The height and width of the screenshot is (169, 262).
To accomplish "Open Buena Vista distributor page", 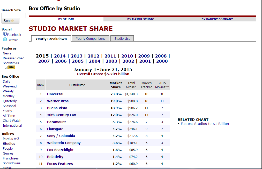I will tap(57, 108).
